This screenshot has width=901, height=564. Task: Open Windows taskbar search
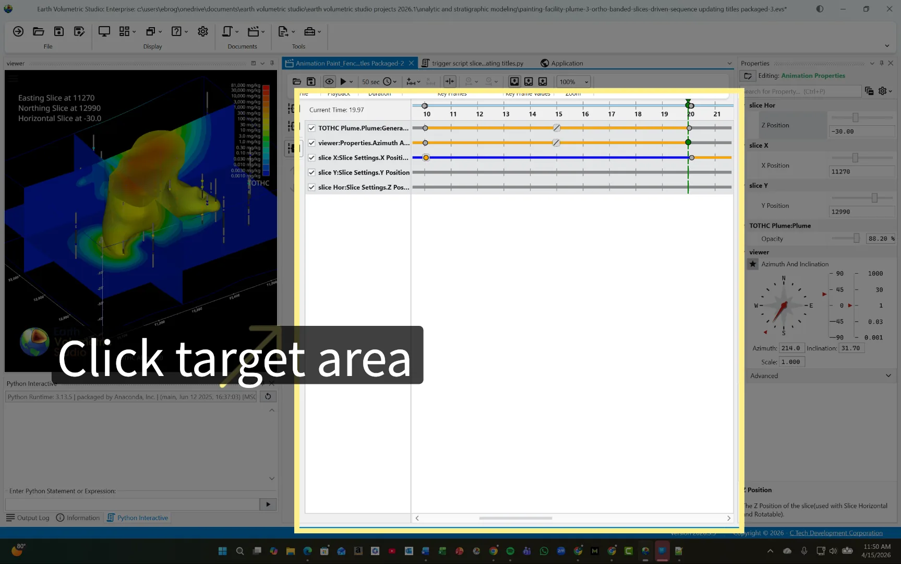(240, 551)
